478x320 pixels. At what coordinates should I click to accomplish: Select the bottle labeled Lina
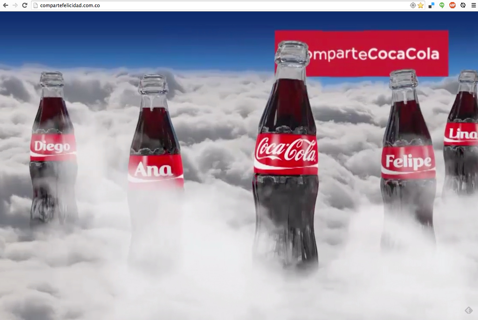tap(462, 134)
